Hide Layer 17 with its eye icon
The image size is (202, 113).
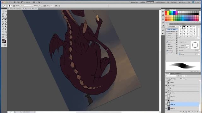tap(166, 100)
